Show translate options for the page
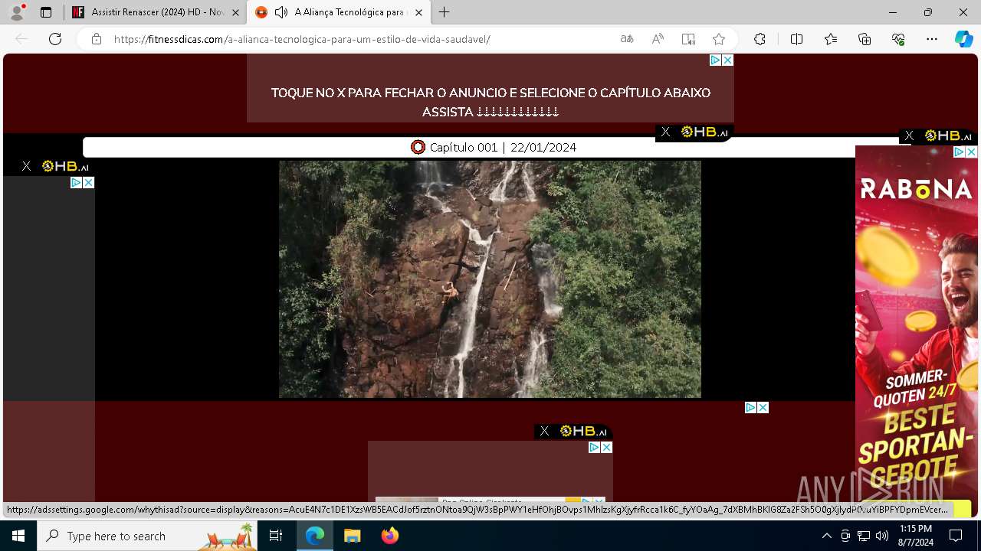Screen dimensions: 981x551 pos(627,39)
